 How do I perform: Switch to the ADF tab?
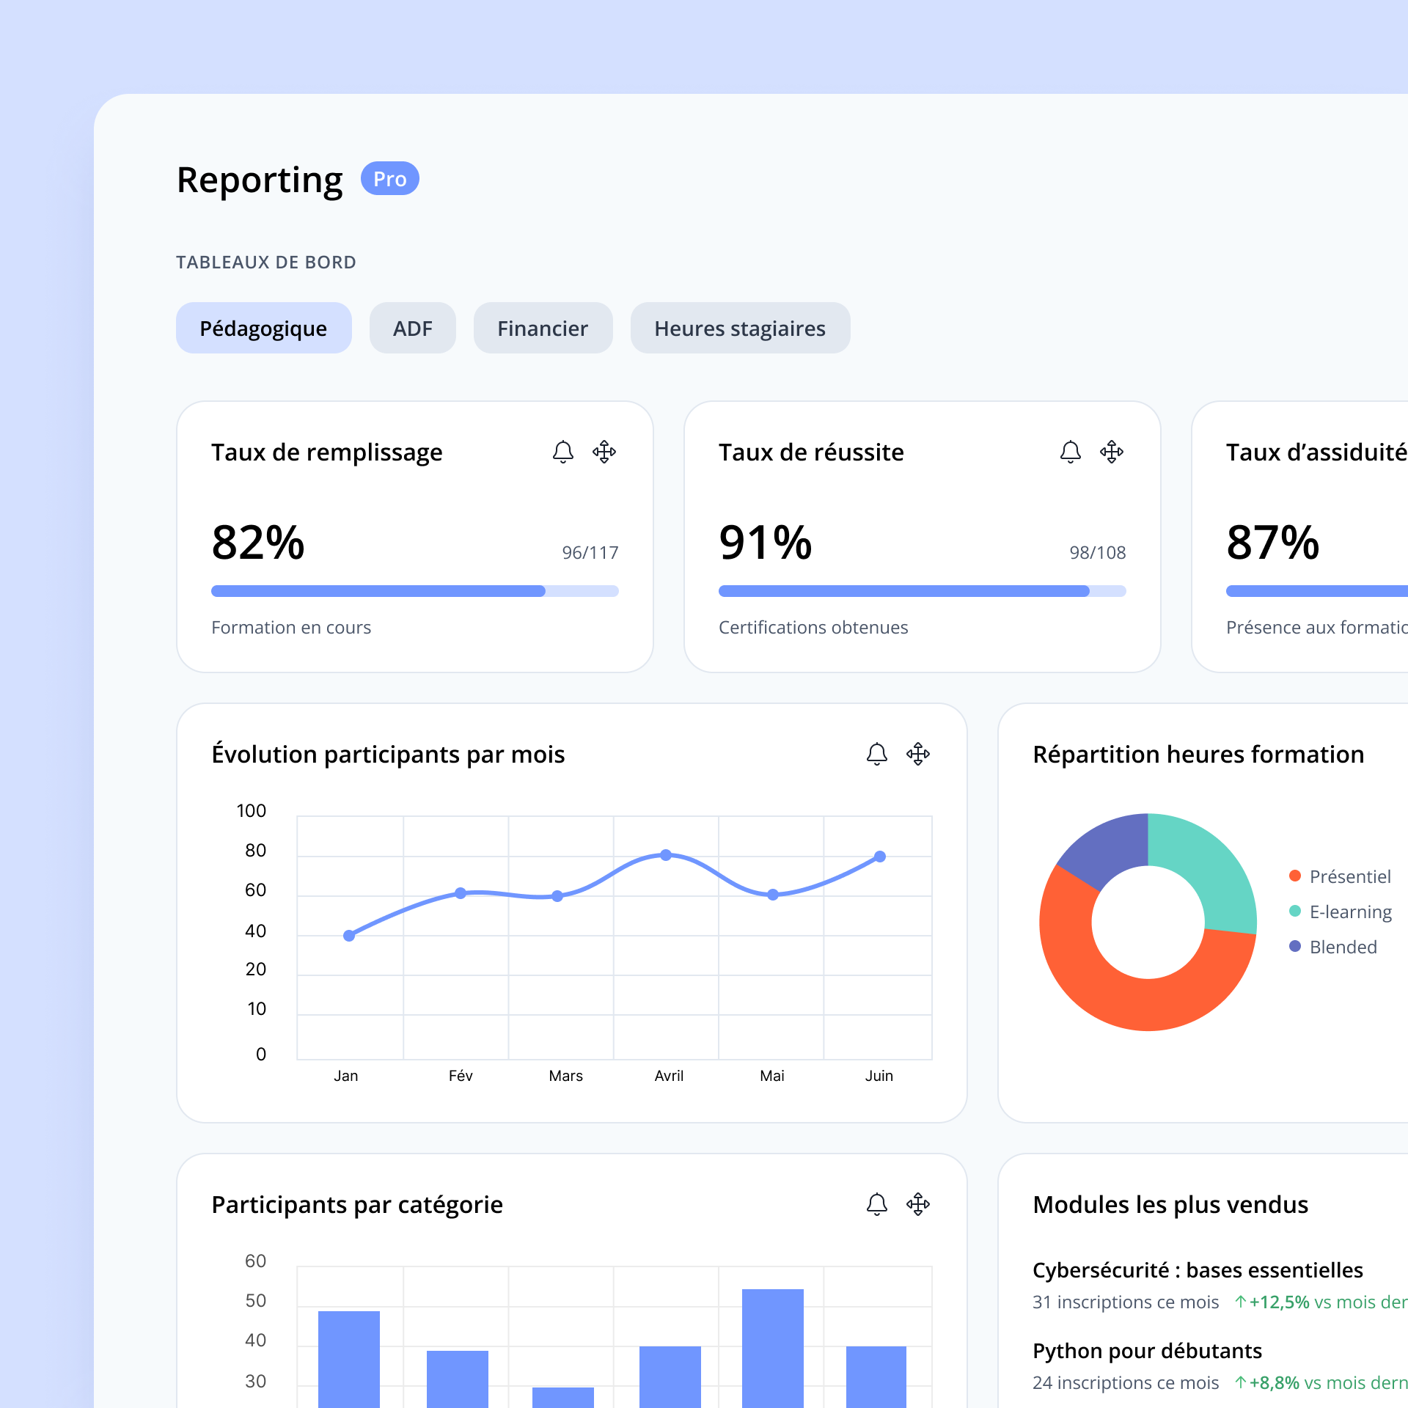[x=412, y=328]
